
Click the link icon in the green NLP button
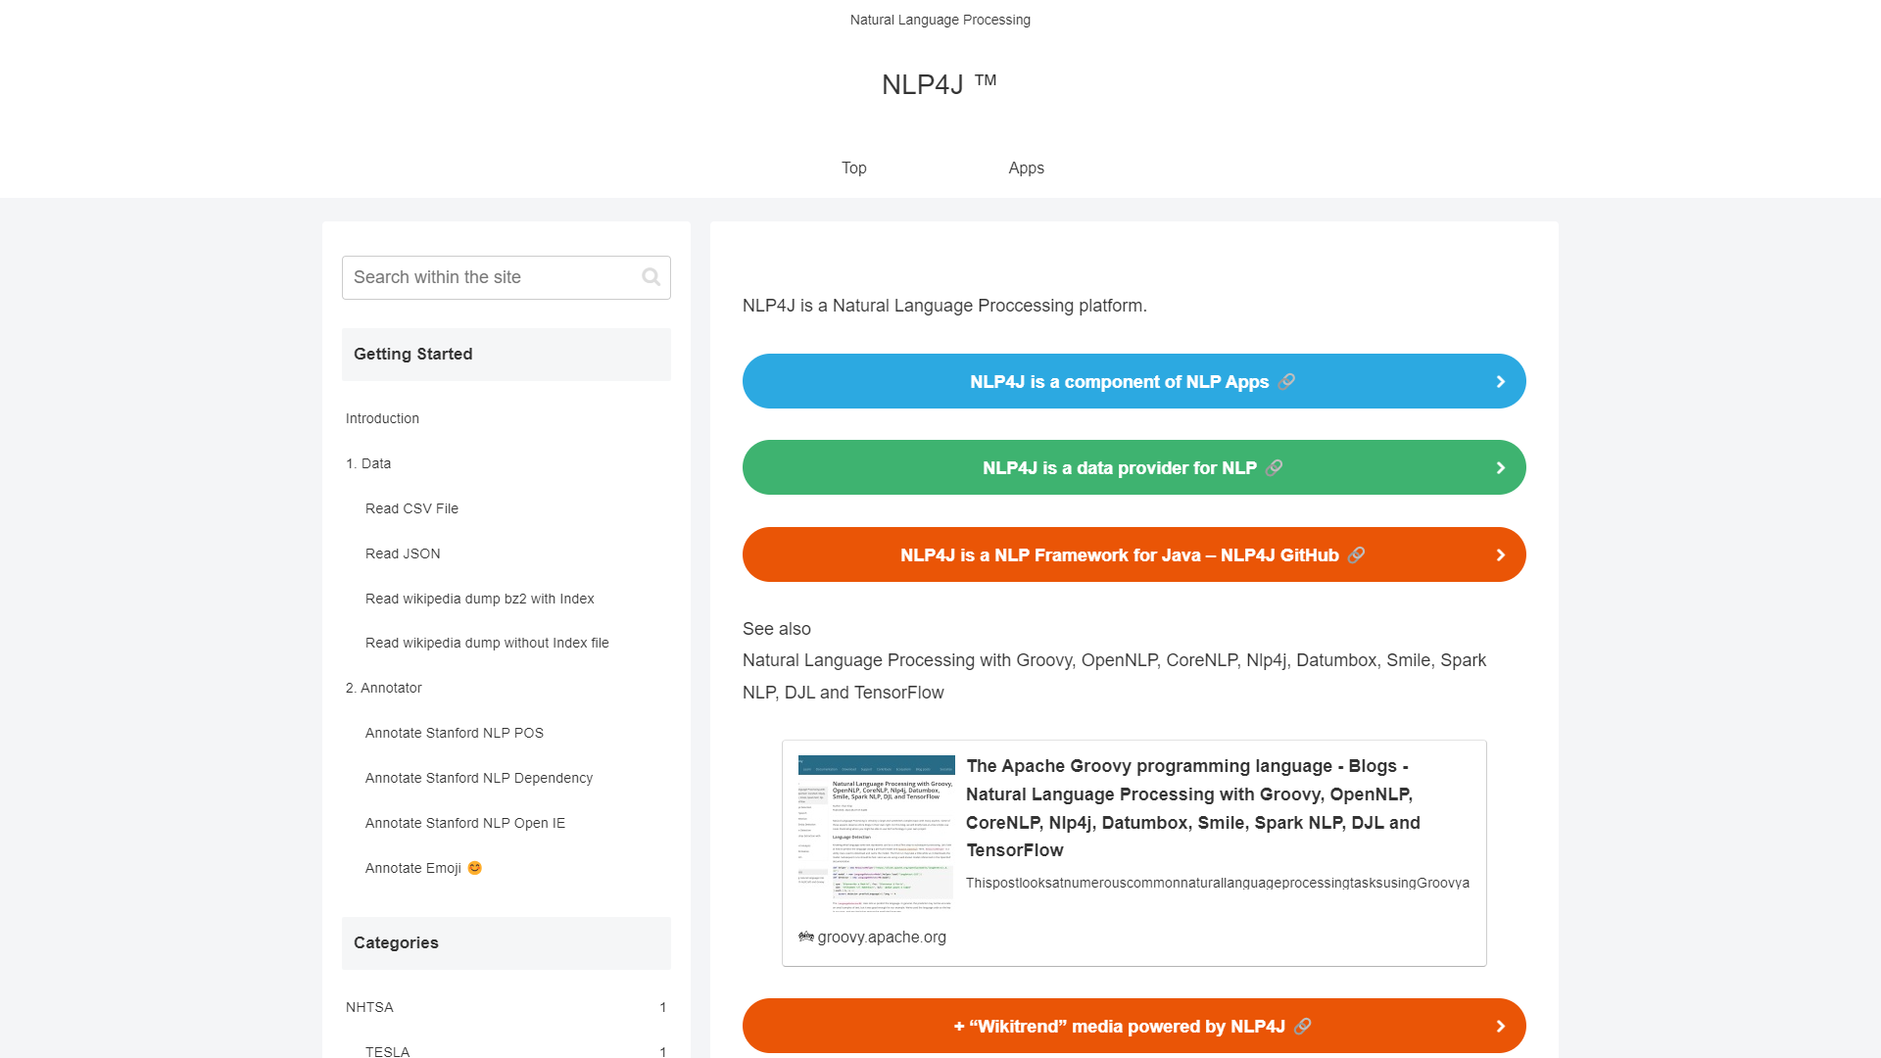coord(1275,467)
